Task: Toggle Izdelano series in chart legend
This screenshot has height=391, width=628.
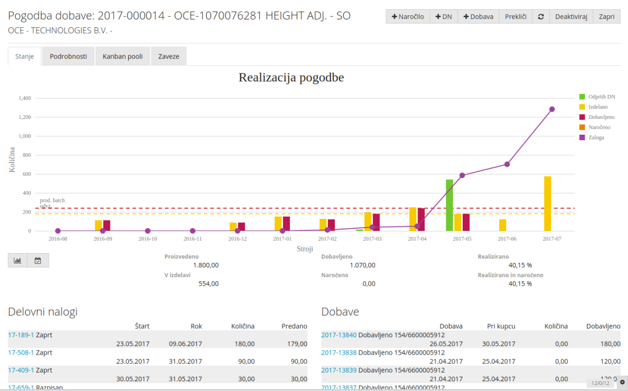Action: (x=598, y=107)
